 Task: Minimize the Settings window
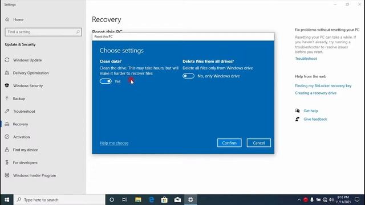[x=335, y=4]
